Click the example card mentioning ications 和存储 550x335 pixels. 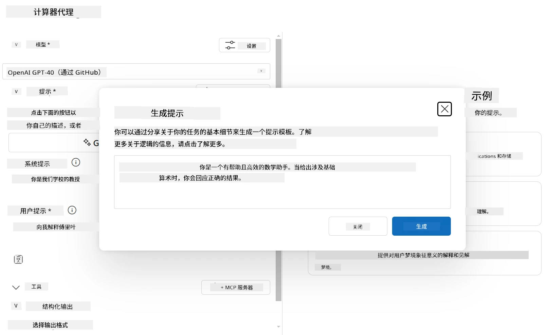click(x=503, y=154)
